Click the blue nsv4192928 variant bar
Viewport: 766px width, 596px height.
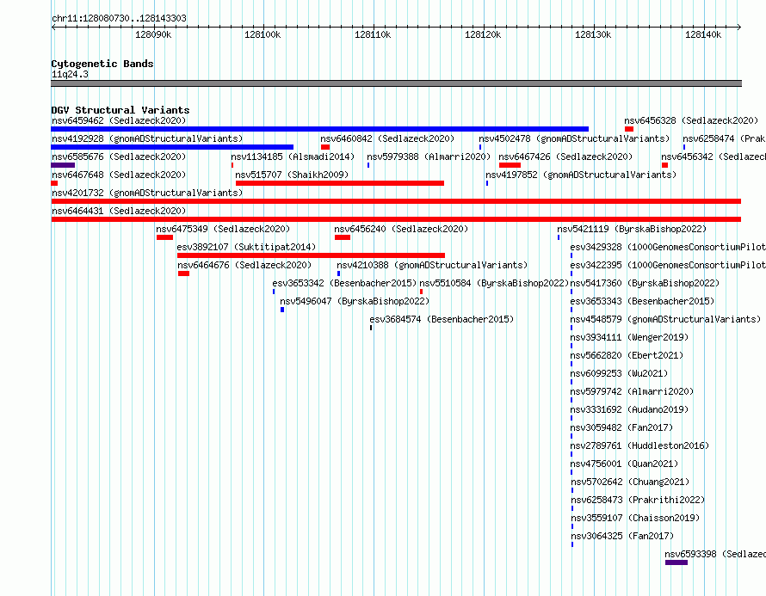coord(172,147)
